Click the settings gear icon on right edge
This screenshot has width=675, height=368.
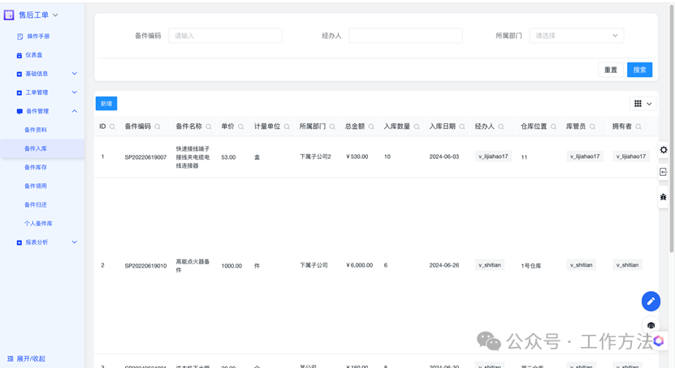664,150
